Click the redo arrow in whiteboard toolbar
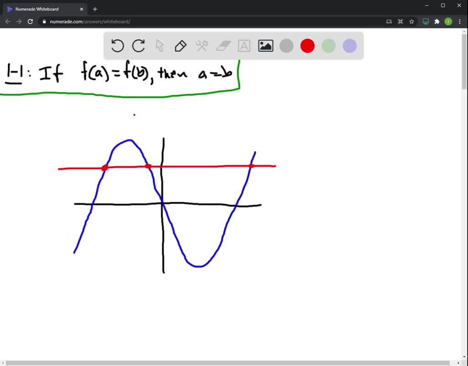468x366 pixels. click(x=138, y=46)
